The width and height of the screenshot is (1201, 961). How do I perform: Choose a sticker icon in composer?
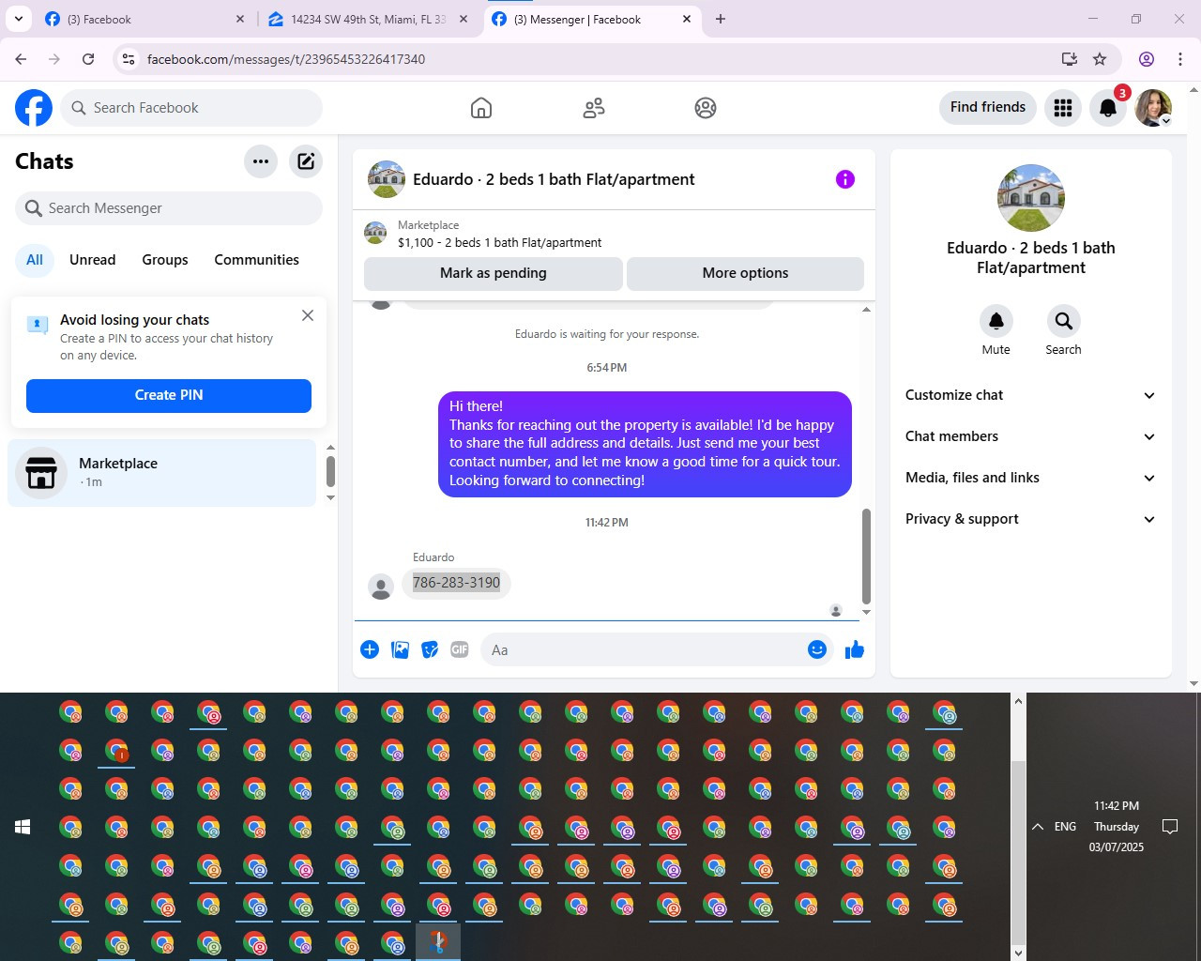click(430, 649)
